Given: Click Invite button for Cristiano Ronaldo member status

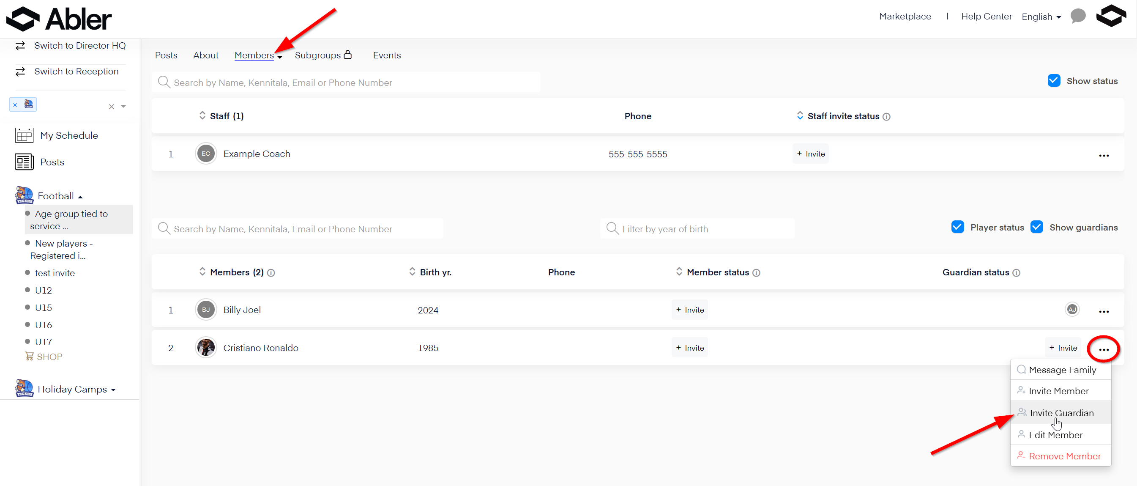Looking at the screenshot, I should [x=689, y=348].
